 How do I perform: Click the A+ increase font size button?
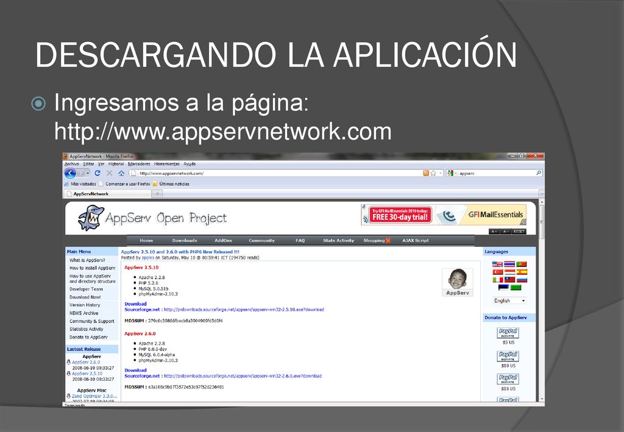(x=494, y=231)
